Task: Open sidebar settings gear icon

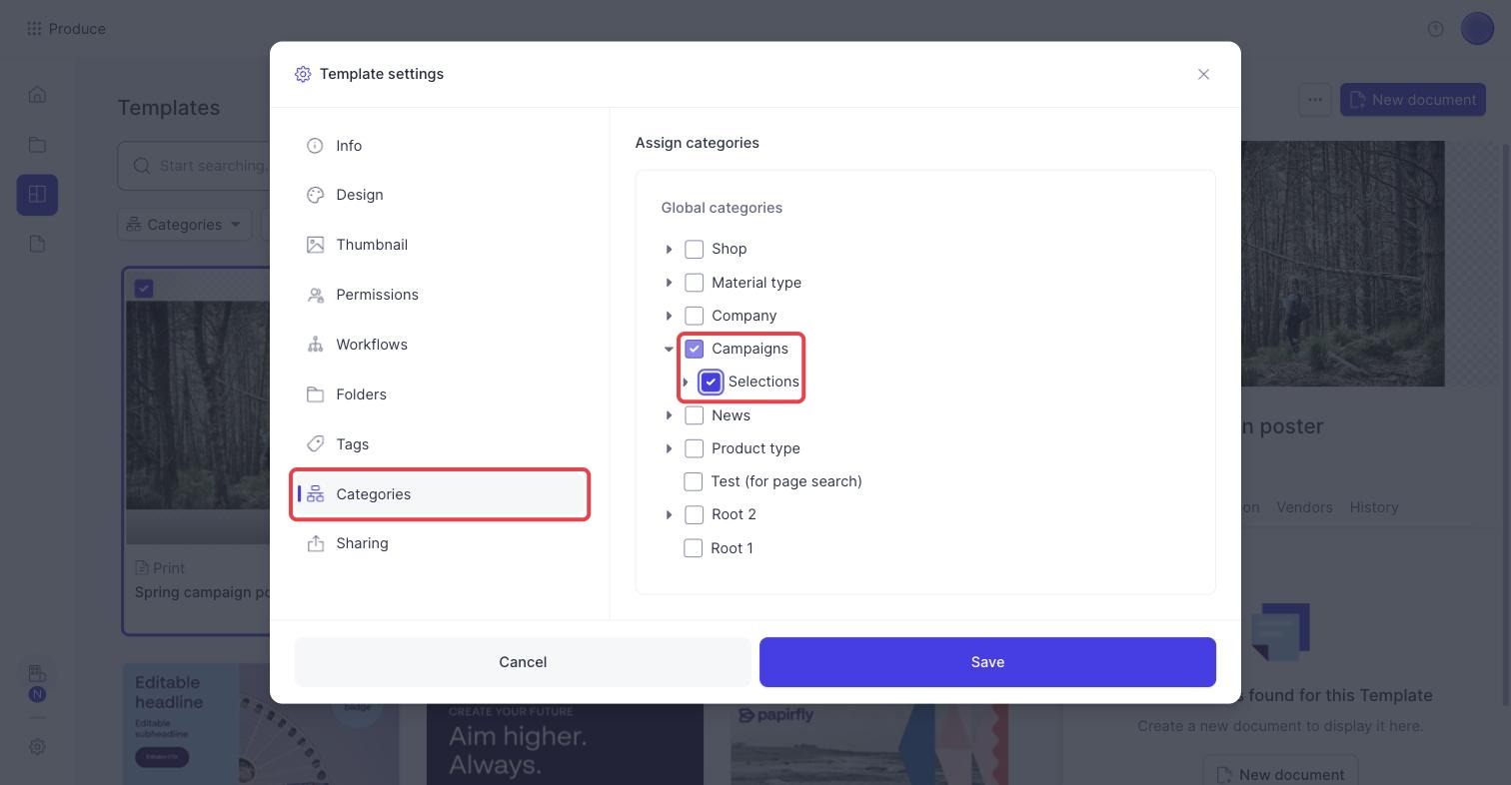Action: pos(37,747)
